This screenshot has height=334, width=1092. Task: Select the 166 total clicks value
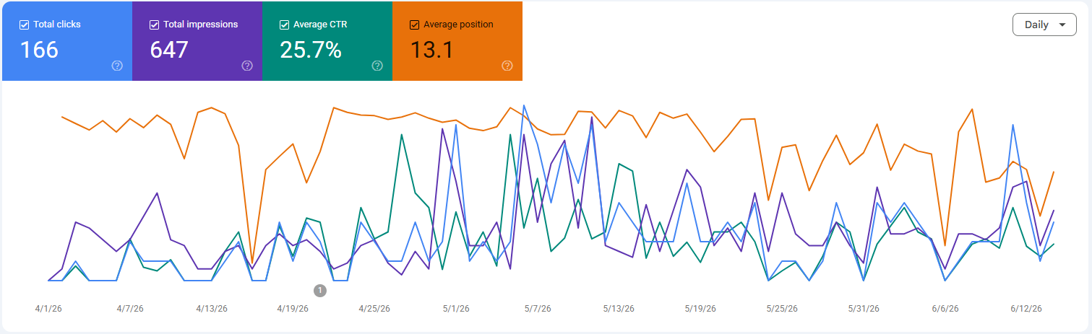39,50
